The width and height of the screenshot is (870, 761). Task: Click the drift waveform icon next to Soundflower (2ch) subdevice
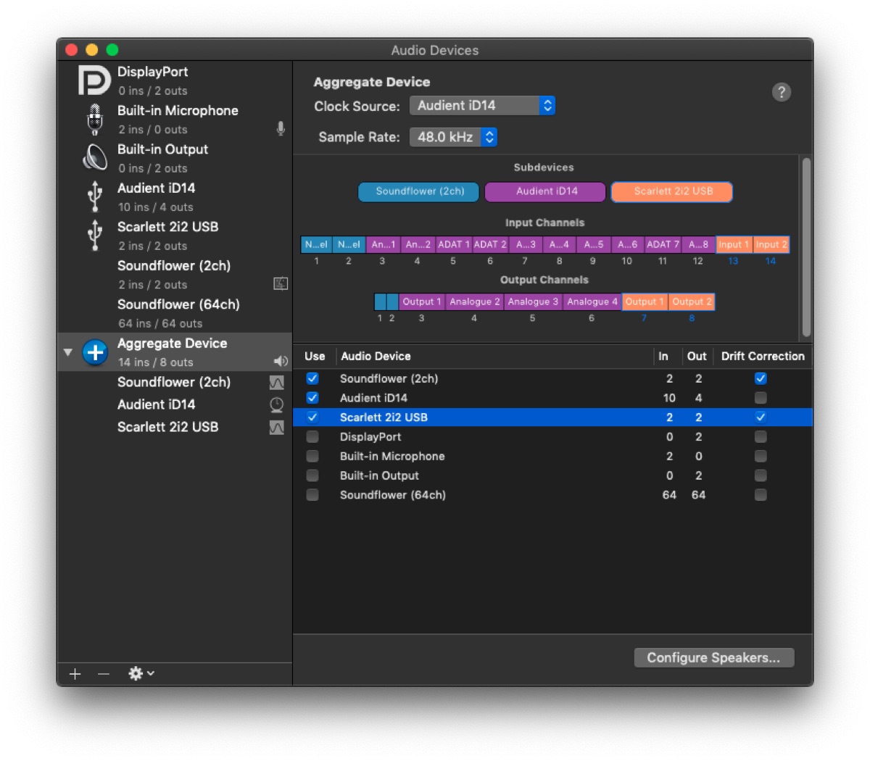point(277,382)
